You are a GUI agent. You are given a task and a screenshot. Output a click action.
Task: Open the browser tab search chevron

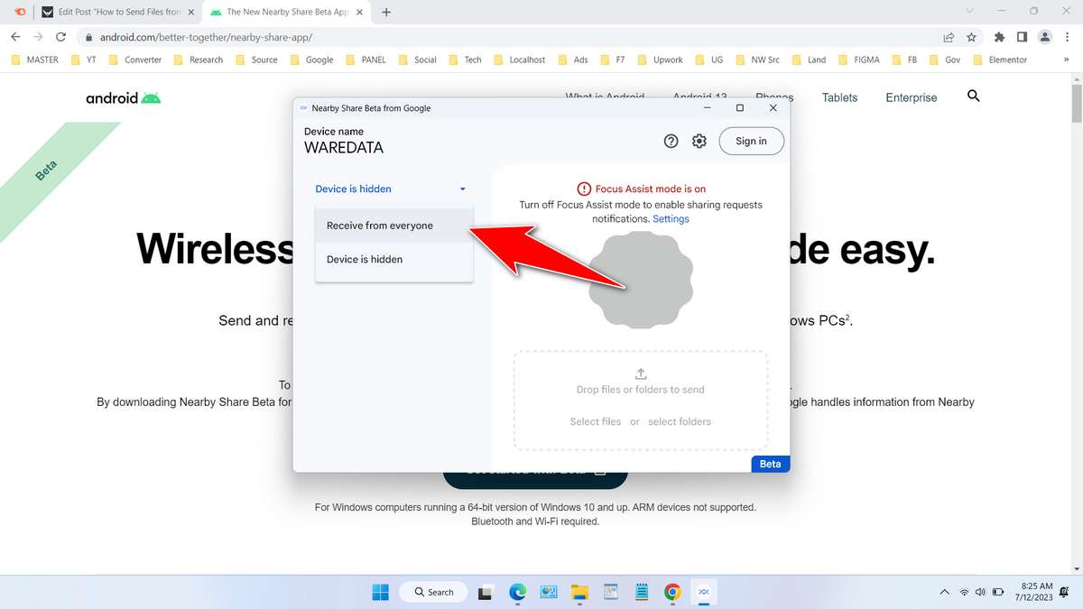969,12
